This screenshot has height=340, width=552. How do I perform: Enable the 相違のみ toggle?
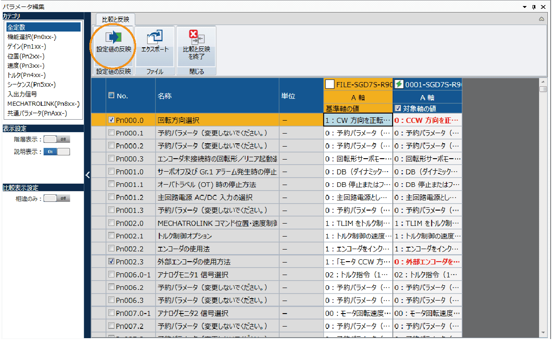click(56, 199)
